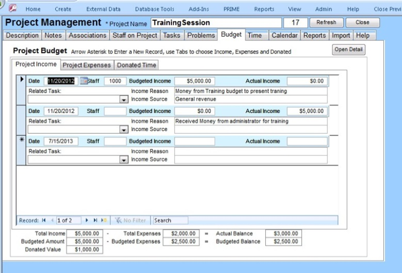Viewport: 402px width, 273px height.
Task: Open the date picker calendar icon
Action: point(84,81)
